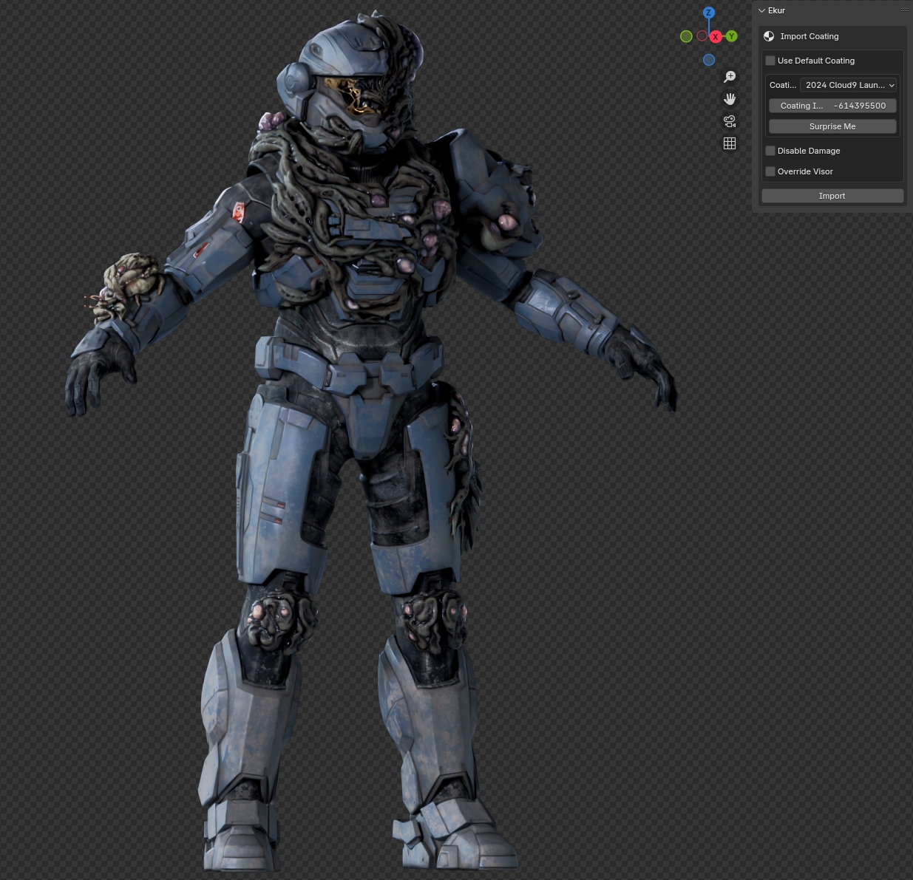Click the zoom magnifier icon in viewport
Viewport: 913px width, 880px height.
point(730,77)
